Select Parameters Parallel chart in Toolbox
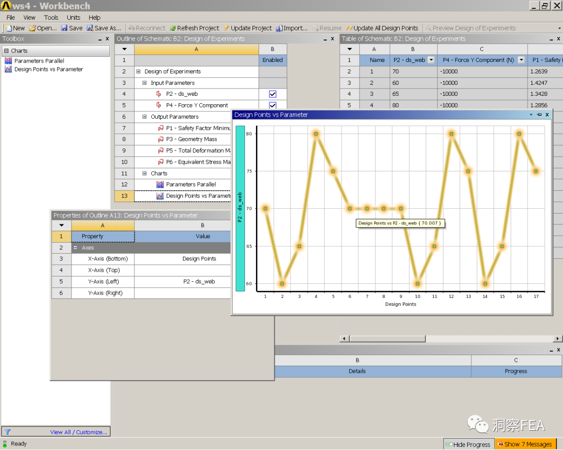Screen dimensions: 563x450 click(x=39, y=61)
